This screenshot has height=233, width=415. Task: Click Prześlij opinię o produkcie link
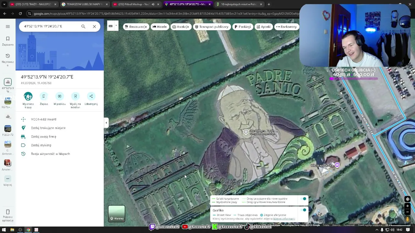tap(370, 225)
